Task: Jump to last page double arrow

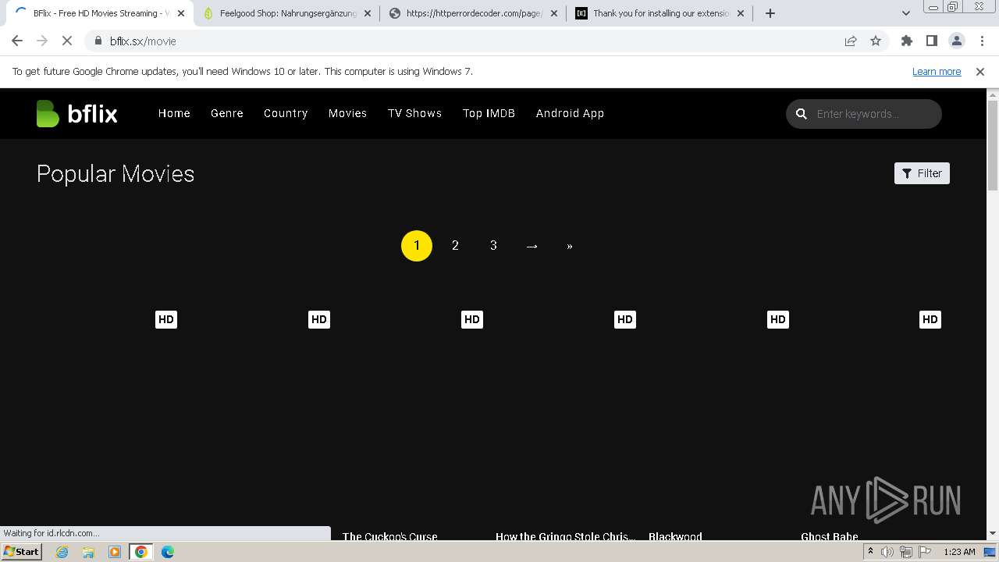Action: point(570,246)
